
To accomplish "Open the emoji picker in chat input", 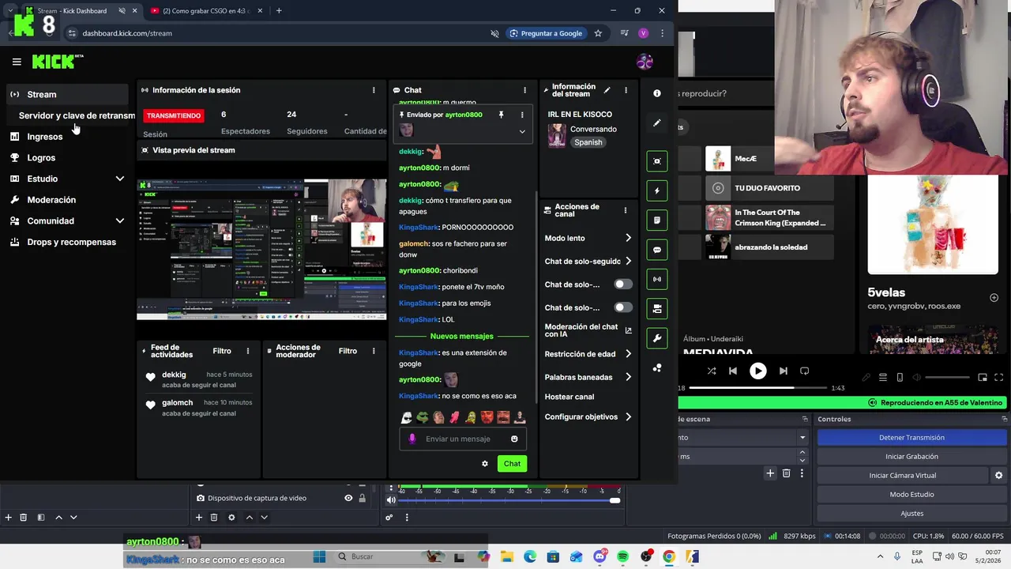I will tap(514, 439).
